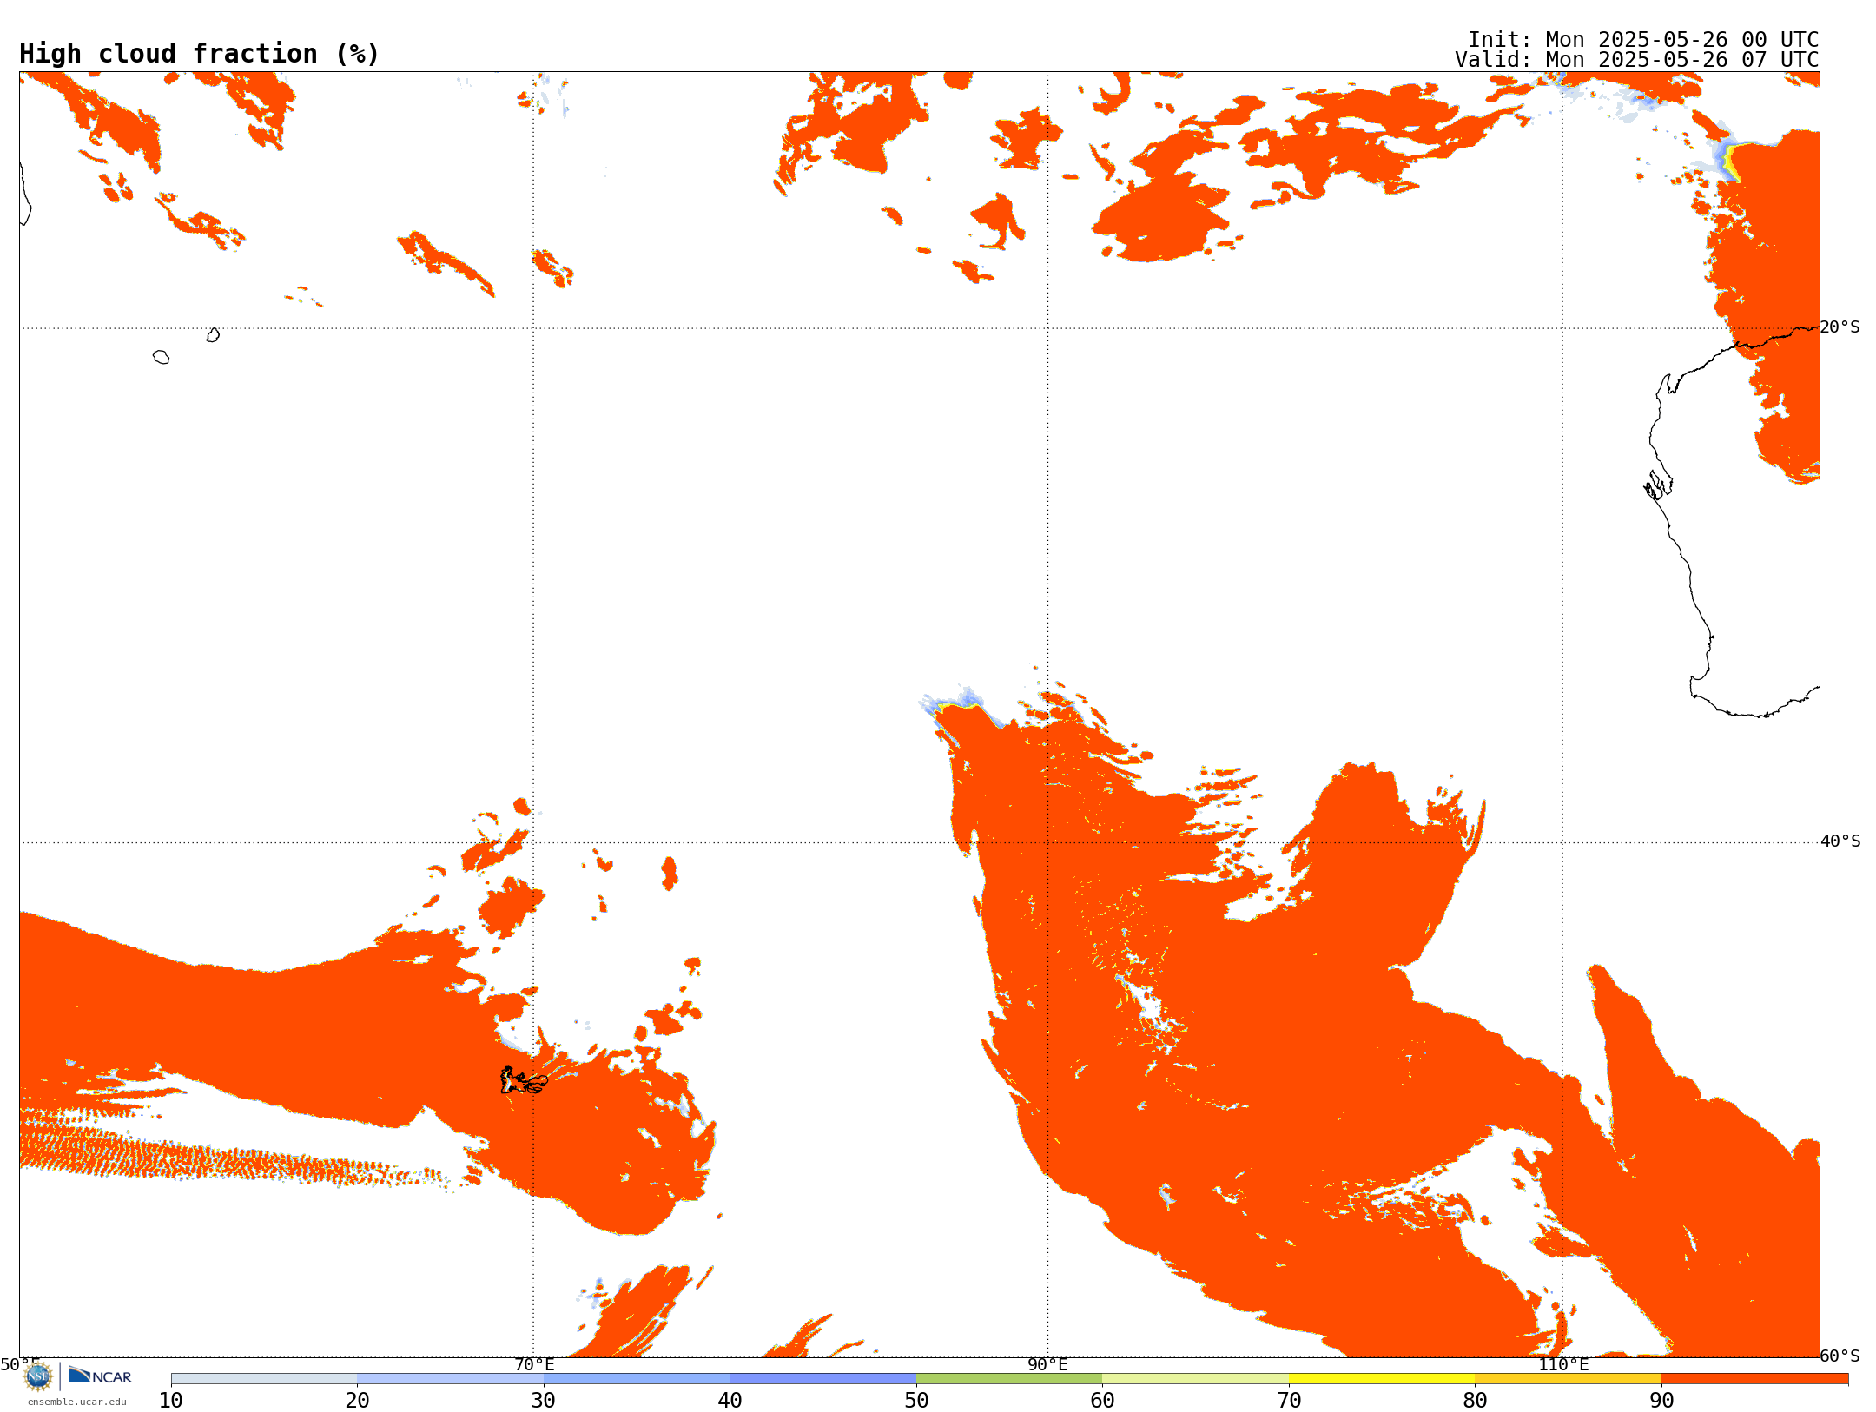1876x1412 pixels.
Task: Click the 70°E longitude label
Action: tap(534, 1364)
